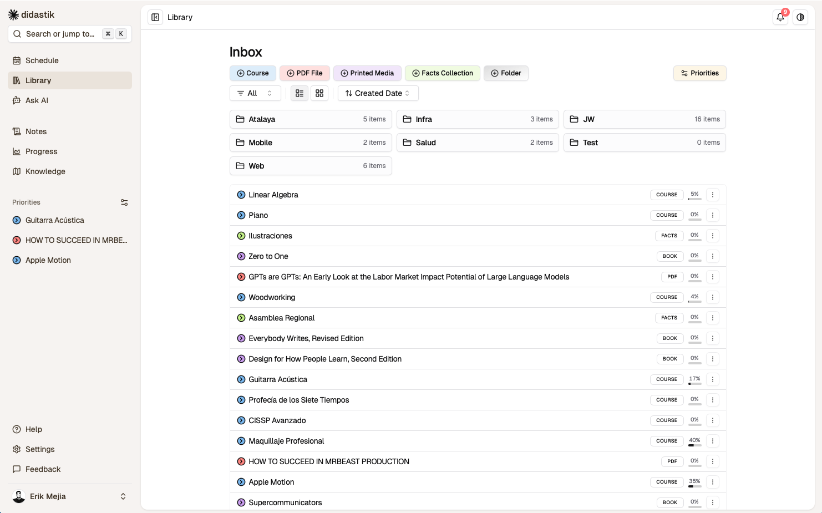Open the Atalaya folder
Viewport: 822px width, 513px height.
(311, 119)
